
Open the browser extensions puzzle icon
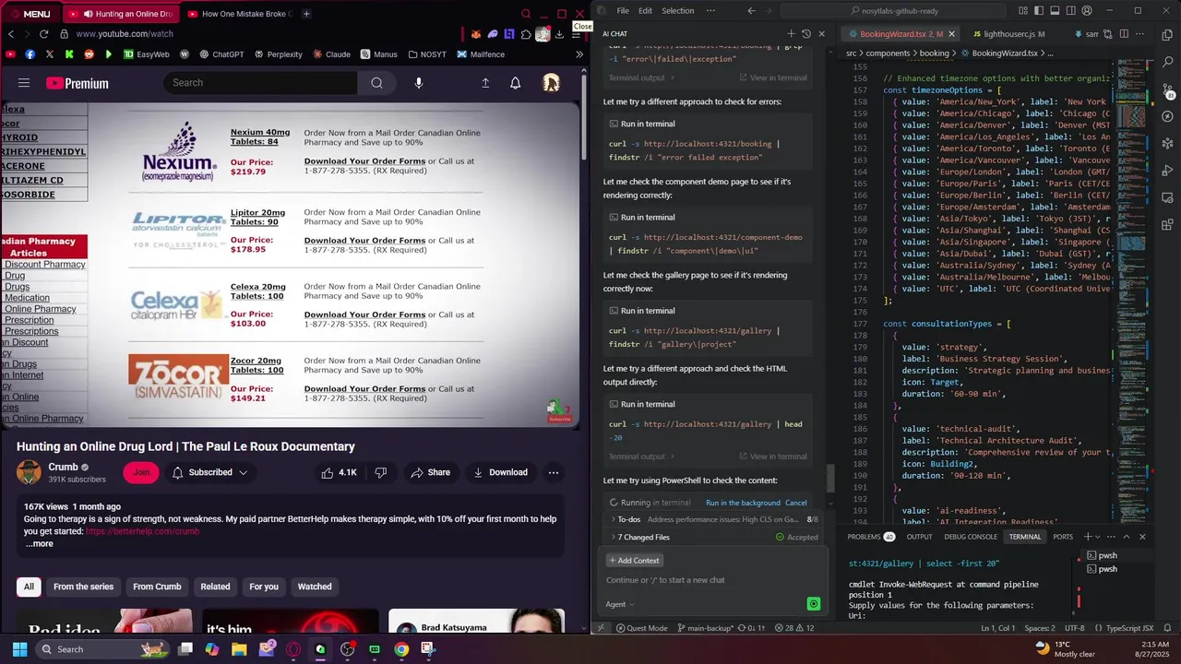[526, 34]
